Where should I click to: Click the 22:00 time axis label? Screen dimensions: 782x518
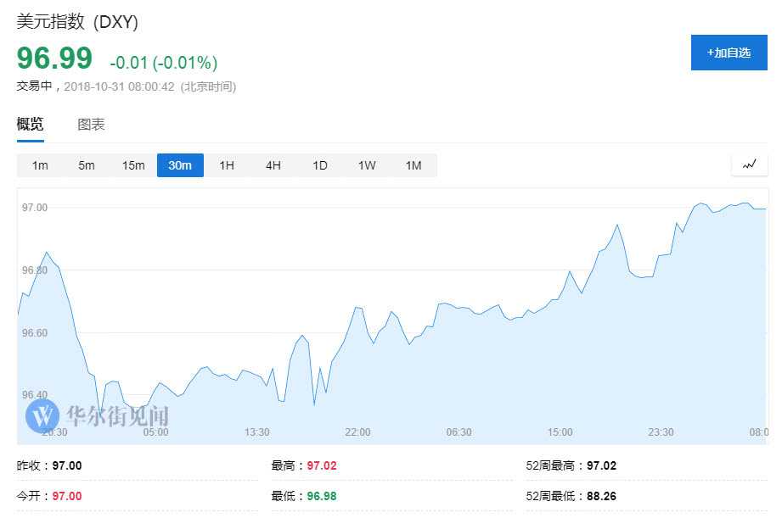357,432
